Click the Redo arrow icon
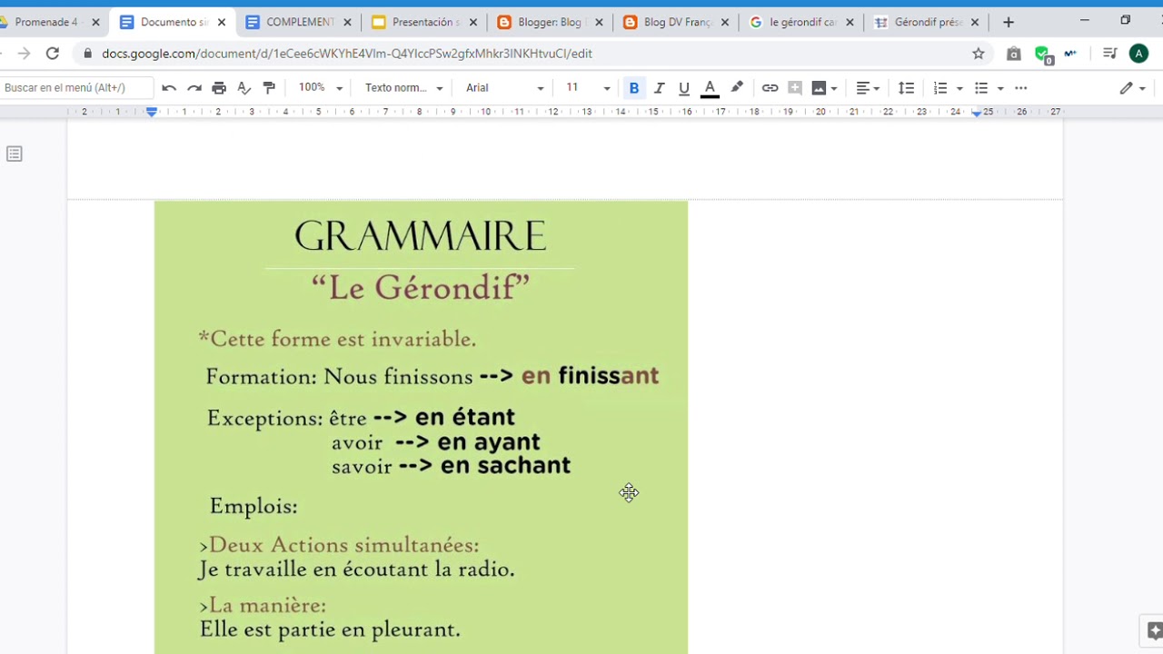Image resolution: width=1163 pixels, height=654 pixels. 194,88
